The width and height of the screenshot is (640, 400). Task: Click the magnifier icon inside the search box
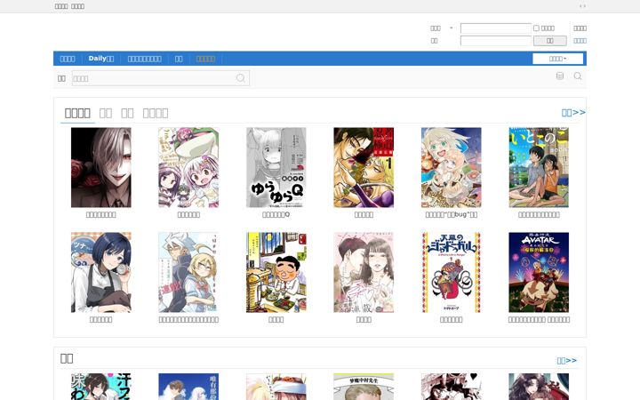[240, 78]
